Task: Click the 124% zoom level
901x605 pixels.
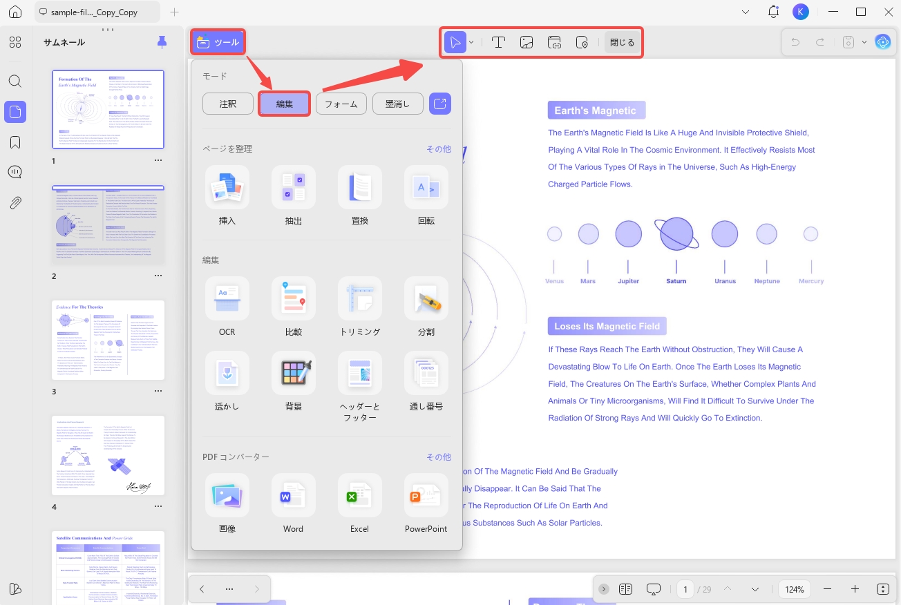Action: tap(795, 589)
